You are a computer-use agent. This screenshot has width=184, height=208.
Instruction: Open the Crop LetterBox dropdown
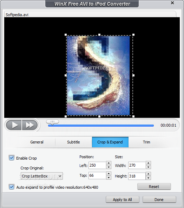click(x=42, y=176)
